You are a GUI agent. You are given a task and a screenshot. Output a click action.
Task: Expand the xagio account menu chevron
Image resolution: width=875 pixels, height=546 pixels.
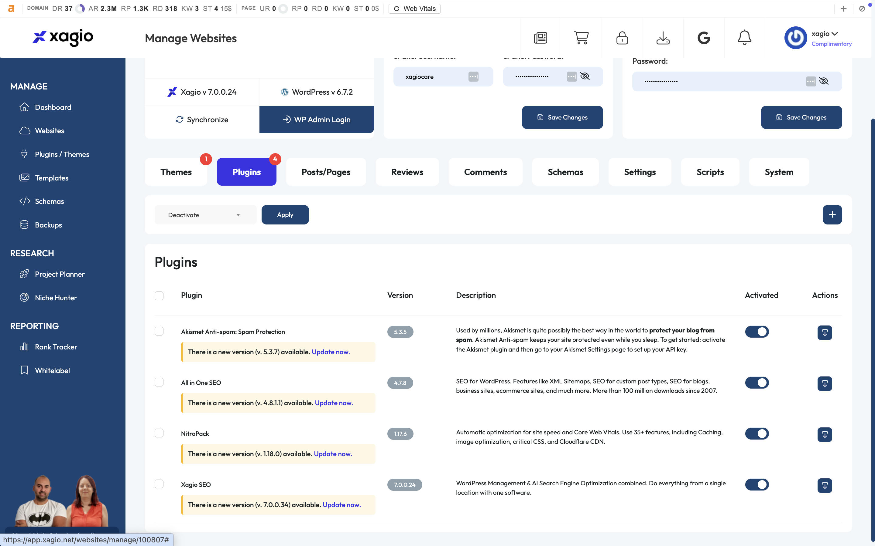(834, 34)
